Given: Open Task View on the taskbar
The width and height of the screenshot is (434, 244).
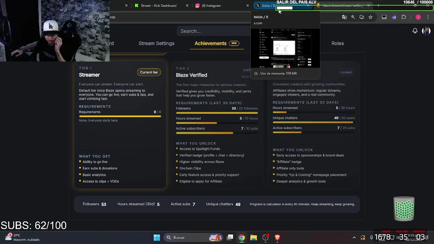Looking at the screenshot, I should pos(230,238).
